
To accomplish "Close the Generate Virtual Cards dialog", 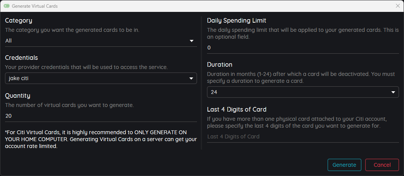I will tap(397, 6).
